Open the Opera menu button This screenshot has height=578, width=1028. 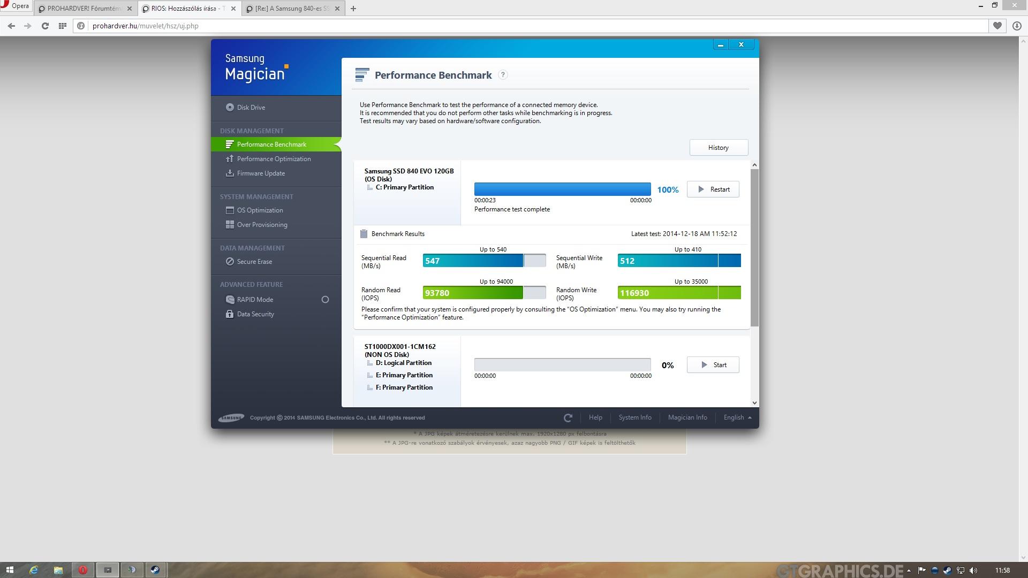pyautogui.click(x=15, y=6)
